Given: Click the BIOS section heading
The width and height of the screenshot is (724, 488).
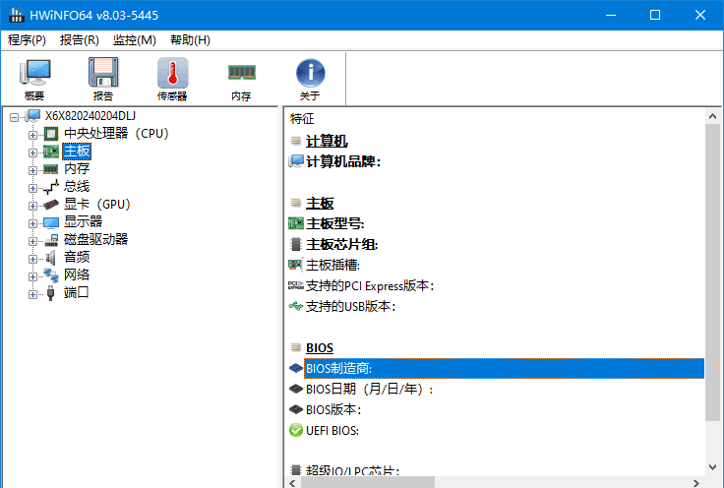Looking at the screenshot, I should coord(320,347).
